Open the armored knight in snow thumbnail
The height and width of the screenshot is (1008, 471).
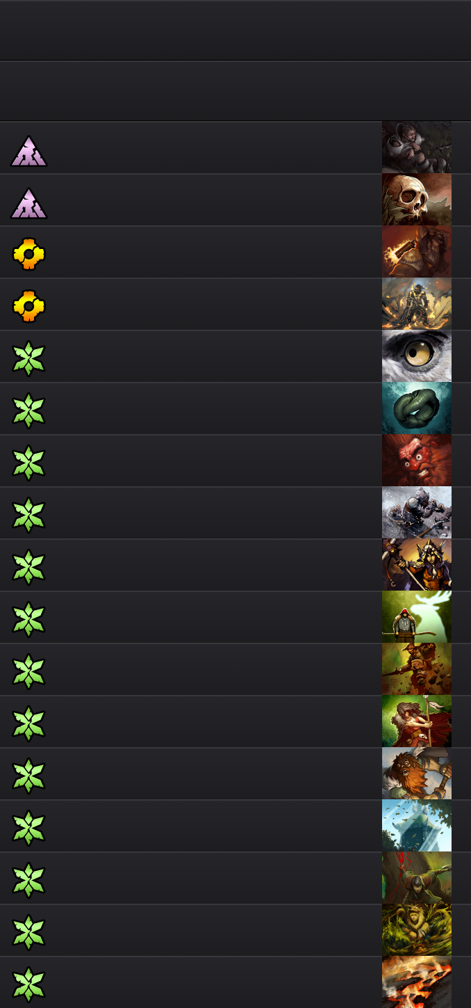click(x=417, y=513)
